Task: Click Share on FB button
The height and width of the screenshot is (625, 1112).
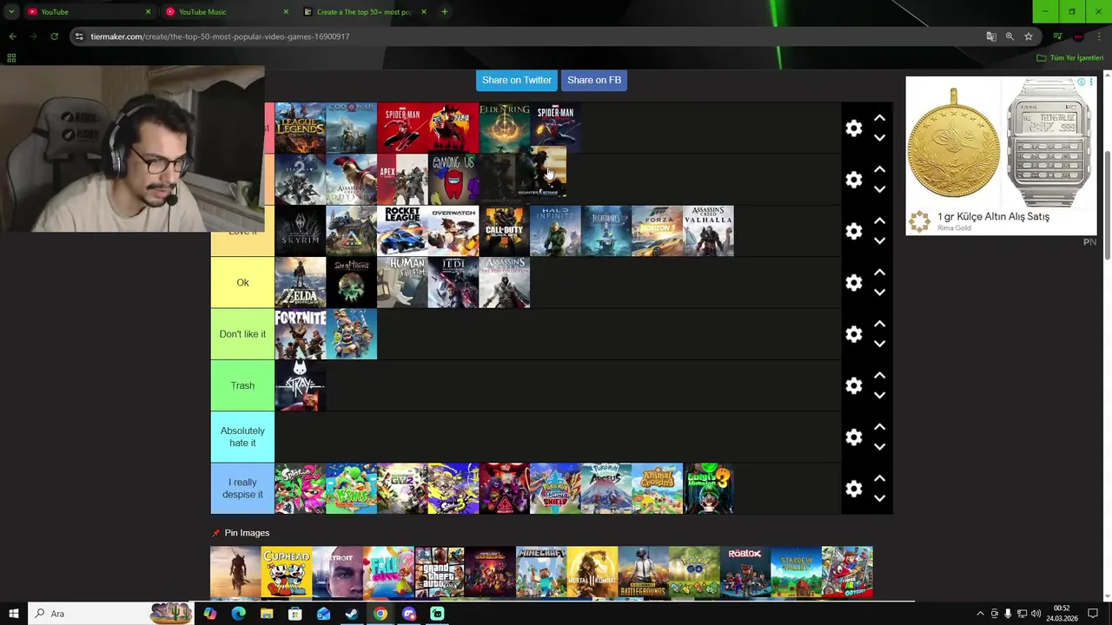Action: 594,80
